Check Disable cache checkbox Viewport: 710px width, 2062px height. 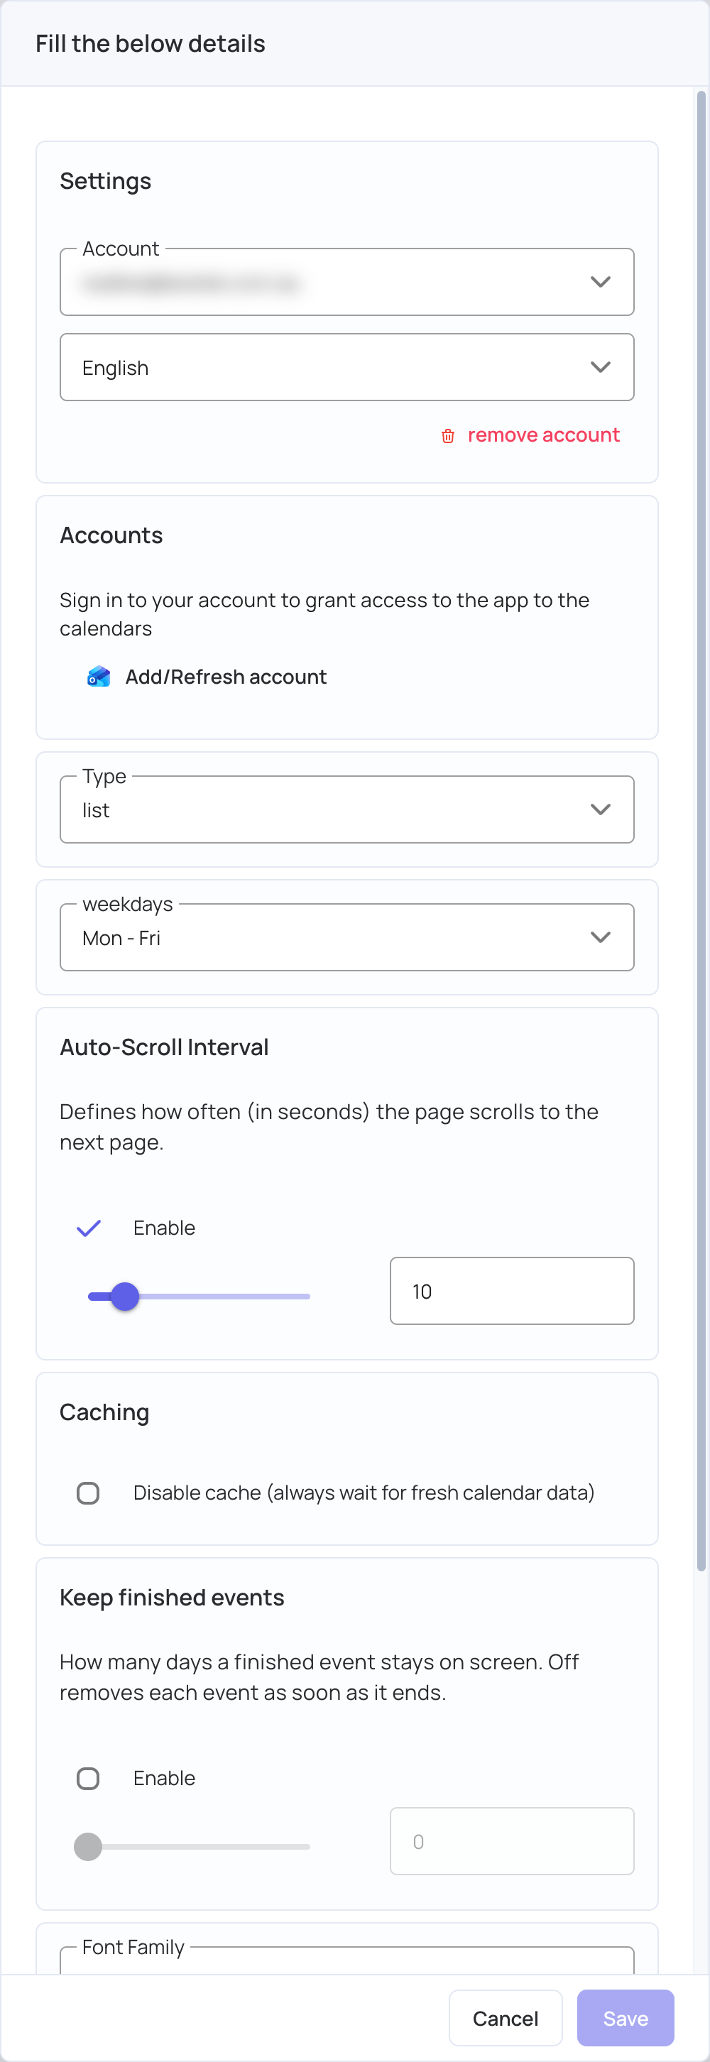click(x=88, y=1493)
